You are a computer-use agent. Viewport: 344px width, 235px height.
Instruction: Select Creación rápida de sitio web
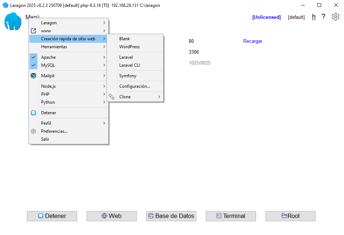(68, 39)
